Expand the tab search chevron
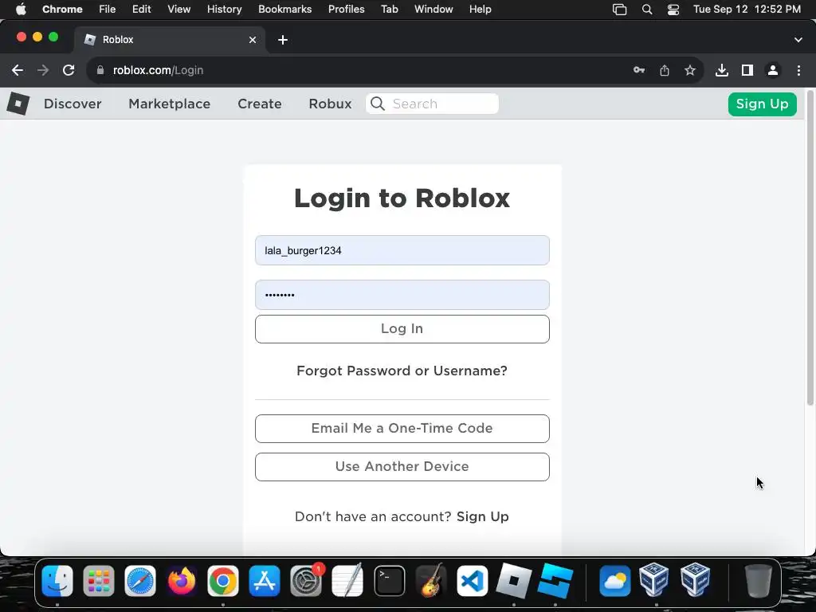 pos(798,40)
